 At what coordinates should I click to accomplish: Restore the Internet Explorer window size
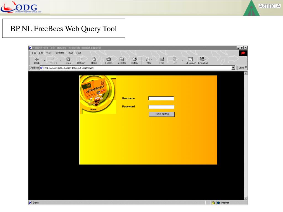[242, 48]
